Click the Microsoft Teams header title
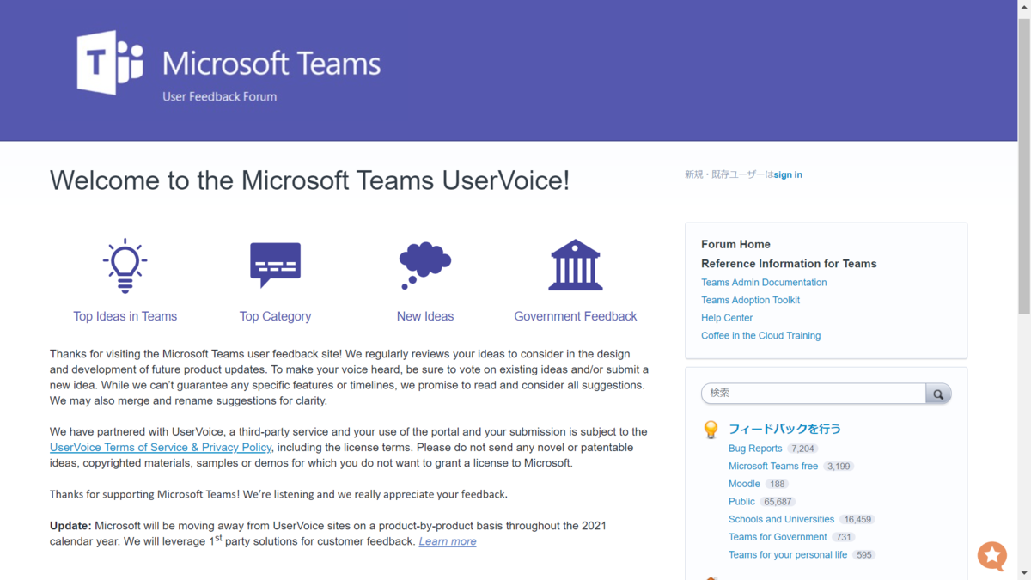Image resolution: width=1031 pixels, height=580 pixels. (x=271, y=63)
